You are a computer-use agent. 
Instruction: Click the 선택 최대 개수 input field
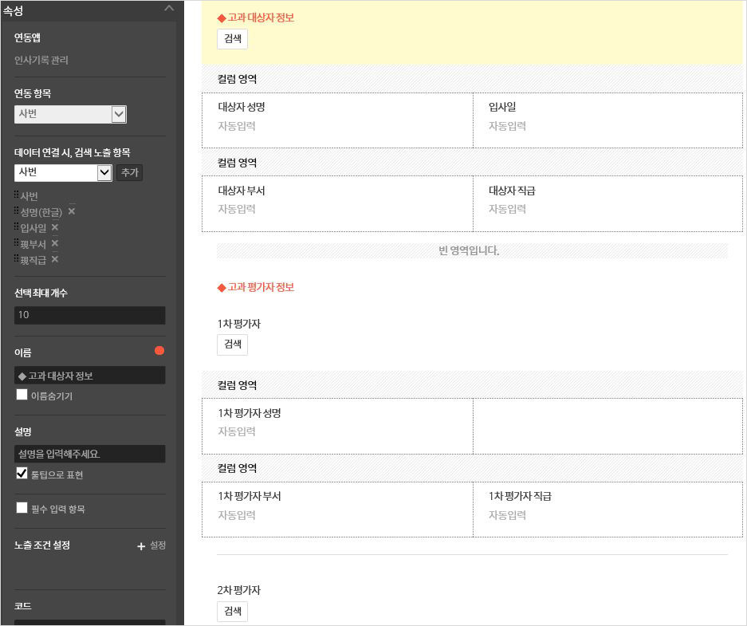[x=89, y=315]
